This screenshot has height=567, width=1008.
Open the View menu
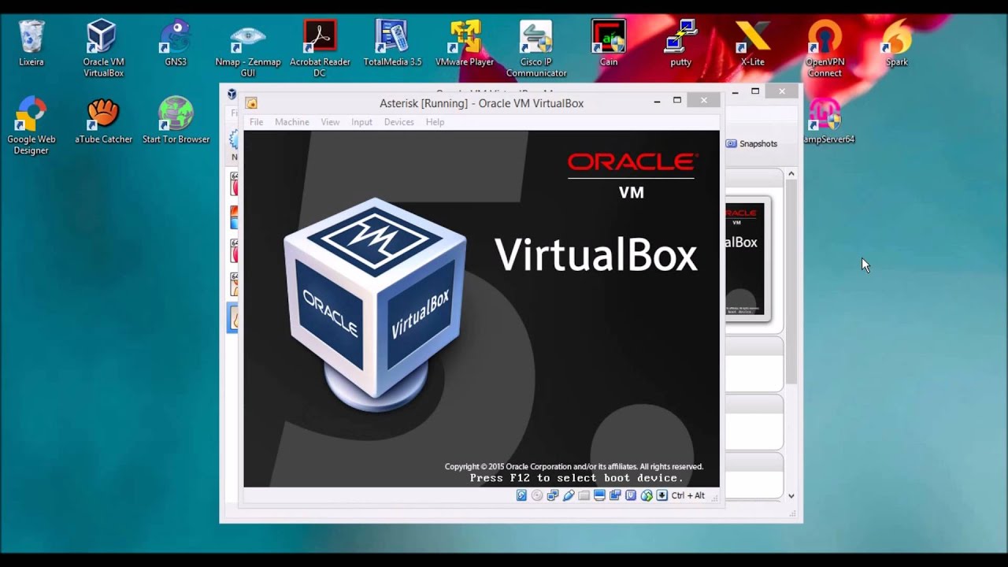click(x=330, y=122)
